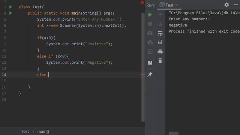Viewport: 240px width, 135px height.
Task: Dump threads using camera icon
Action: (150, 33)
